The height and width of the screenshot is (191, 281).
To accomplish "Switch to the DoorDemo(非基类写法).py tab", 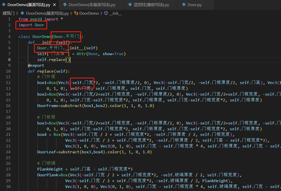I will point(92,5).
